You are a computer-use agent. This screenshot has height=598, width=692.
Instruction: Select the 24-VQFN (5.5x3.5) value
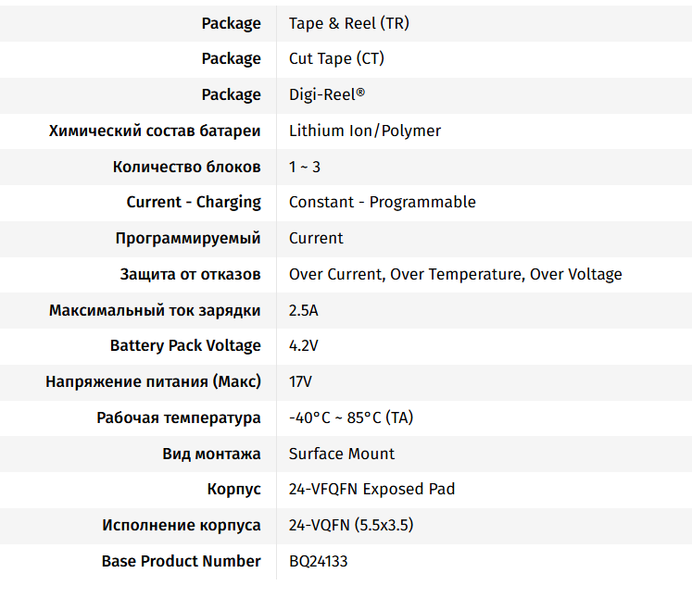coord(350,525)
